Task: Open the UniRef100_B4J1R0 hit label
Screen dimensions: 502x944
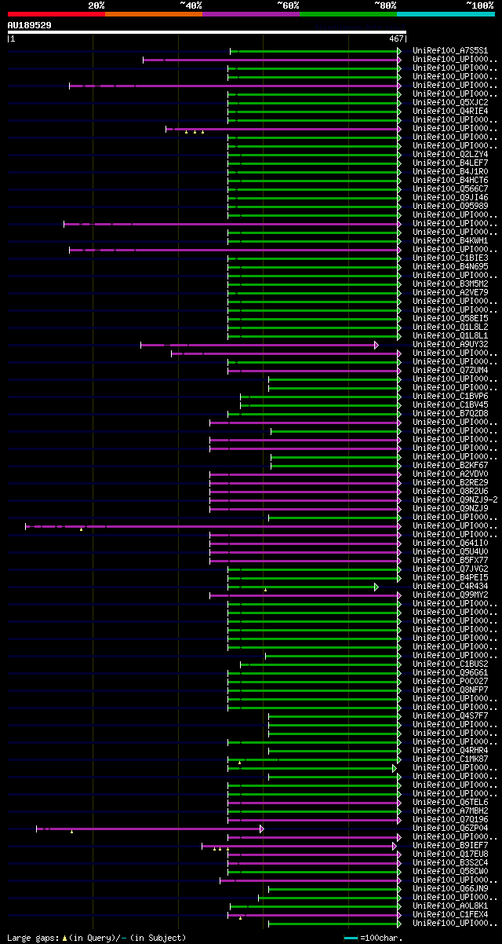Action: point(450,171)
